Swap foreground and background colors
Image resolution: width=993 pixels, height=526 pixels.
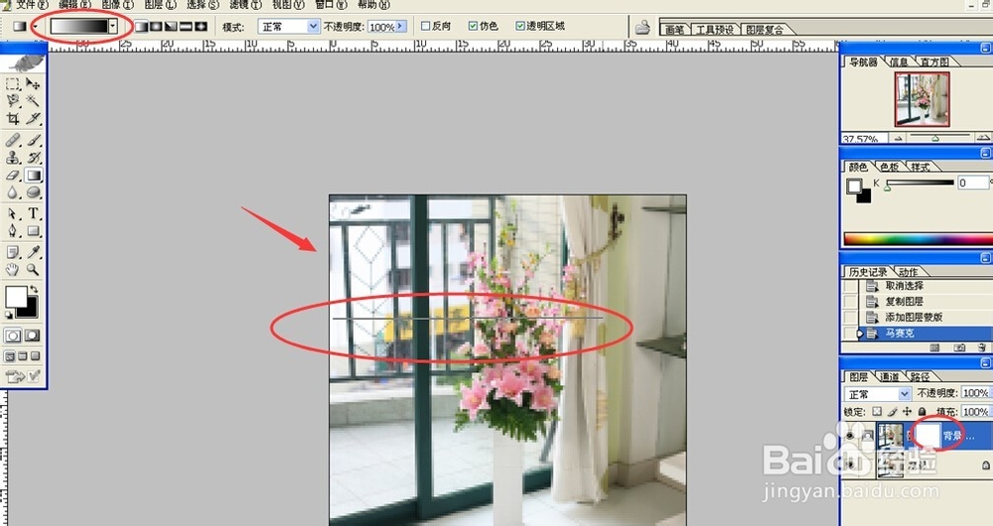pyautogui.click(x=34, y=289)
